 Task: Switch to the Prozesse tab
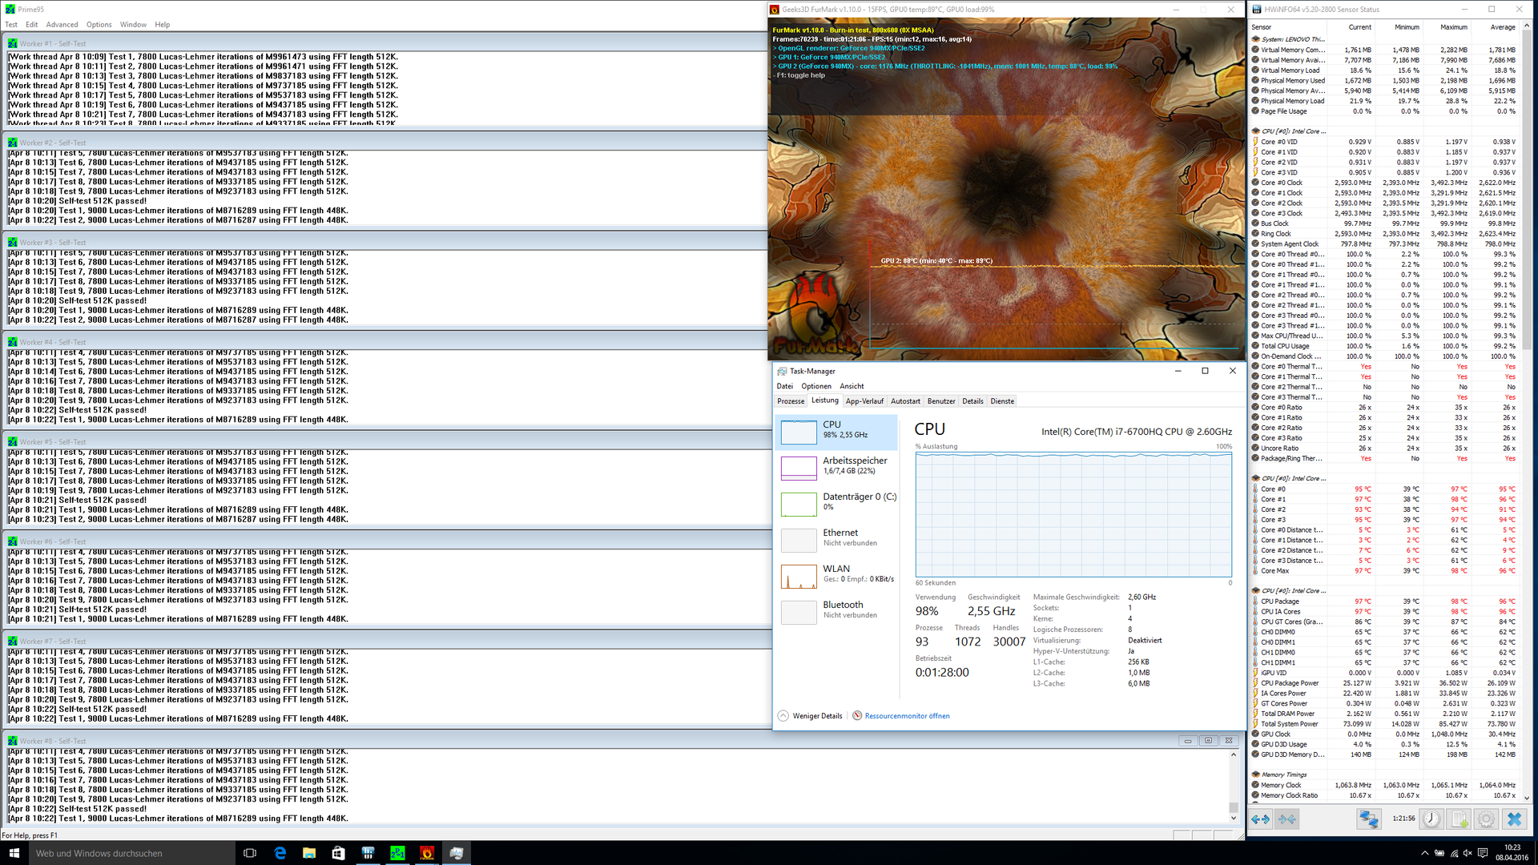[x=791, y=401]
